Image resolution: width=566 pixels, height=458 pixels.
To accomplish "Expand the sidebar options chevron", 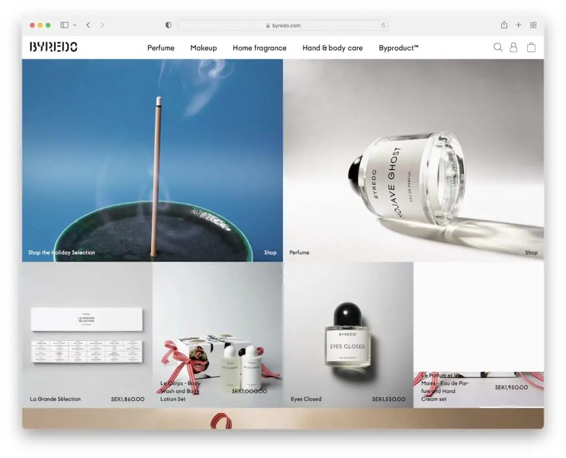I will pyautogui.click(x=75, y=25).
